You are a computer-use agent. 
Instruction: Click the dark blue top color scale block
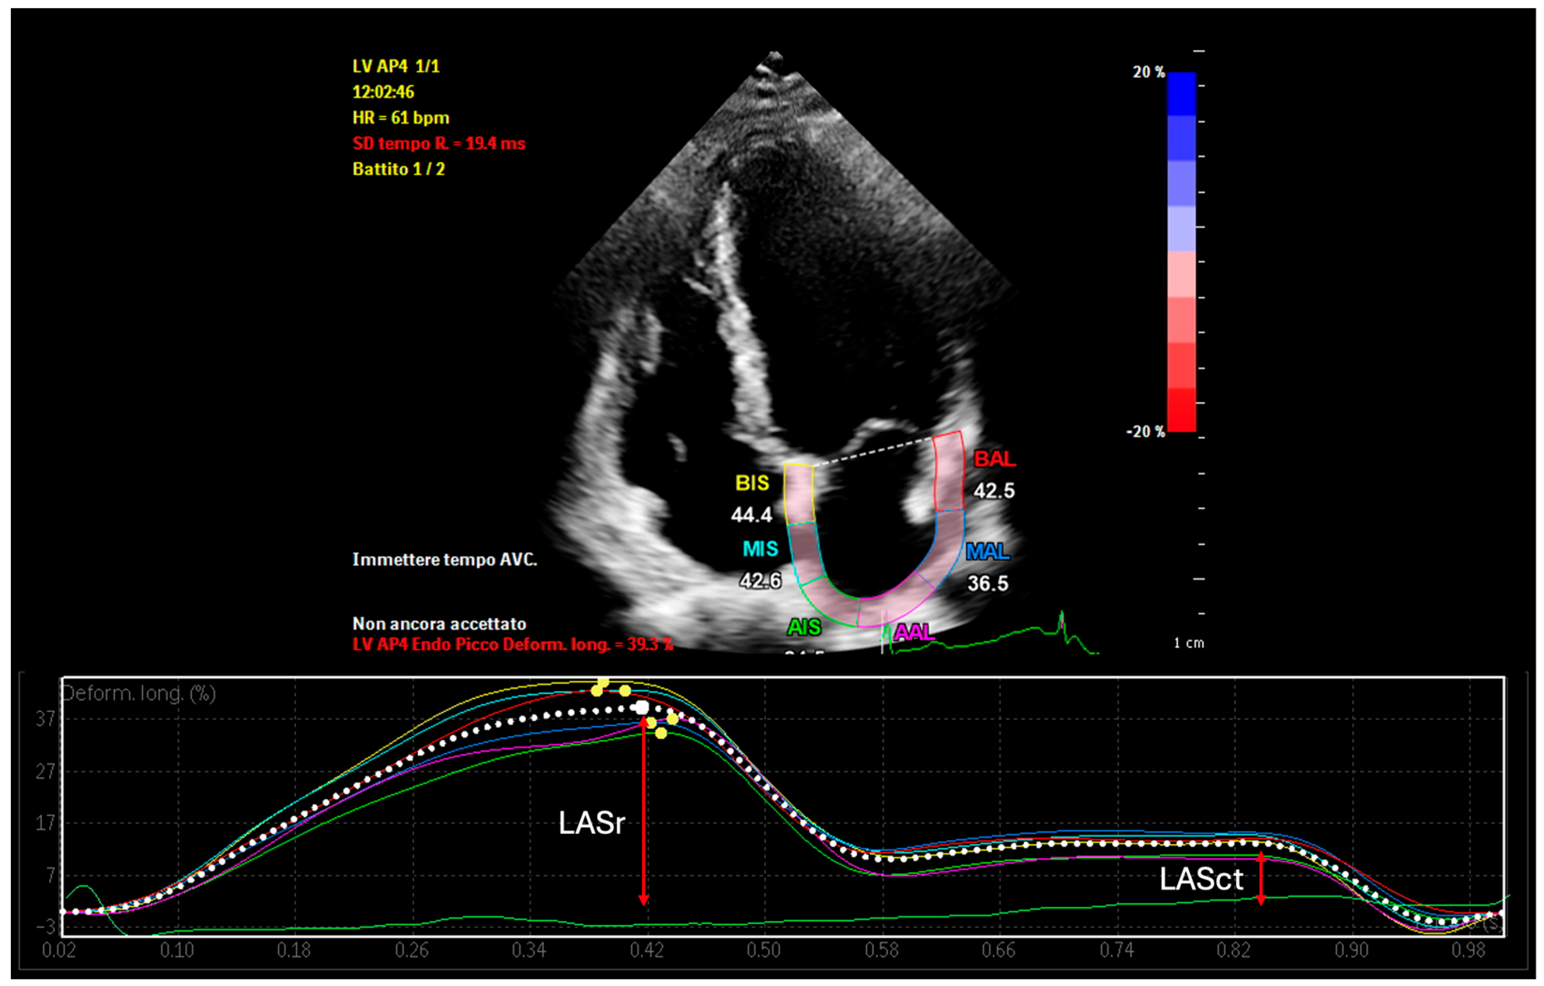click(1181, 94)
